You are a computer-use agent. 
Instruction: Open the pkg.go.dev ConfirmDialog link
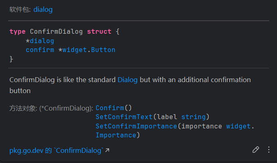(56, 151)
